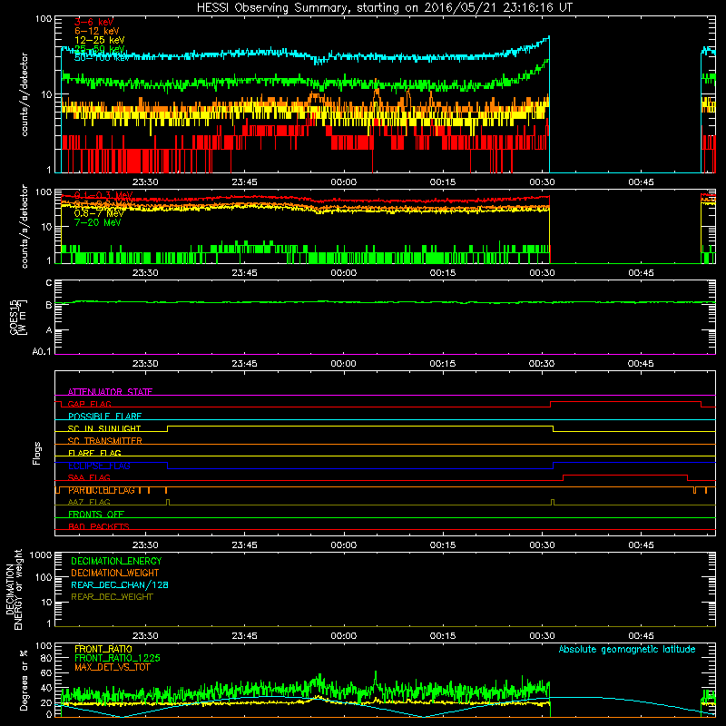
Task: Click the REAR_DEC_WEIGHT legend label
Action: tap(112, 597)
